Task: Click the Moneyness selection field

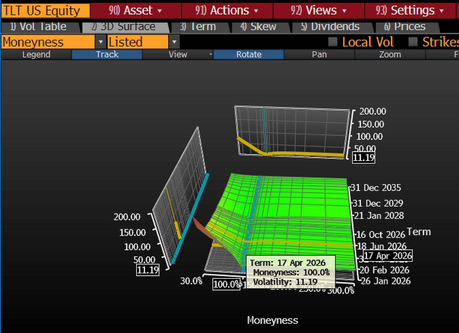Action: point(48,42)
